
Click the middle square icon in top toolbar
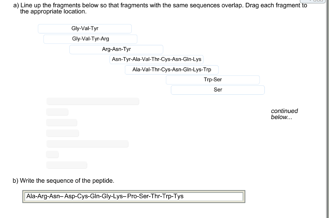tap(318, 1)
